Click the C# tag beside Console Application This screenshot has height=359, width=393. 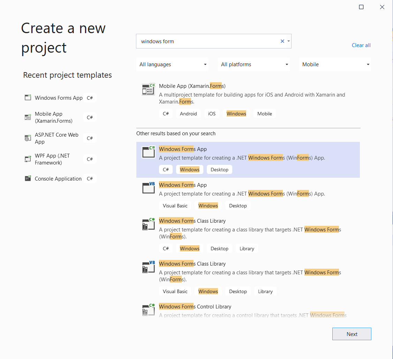90,178
